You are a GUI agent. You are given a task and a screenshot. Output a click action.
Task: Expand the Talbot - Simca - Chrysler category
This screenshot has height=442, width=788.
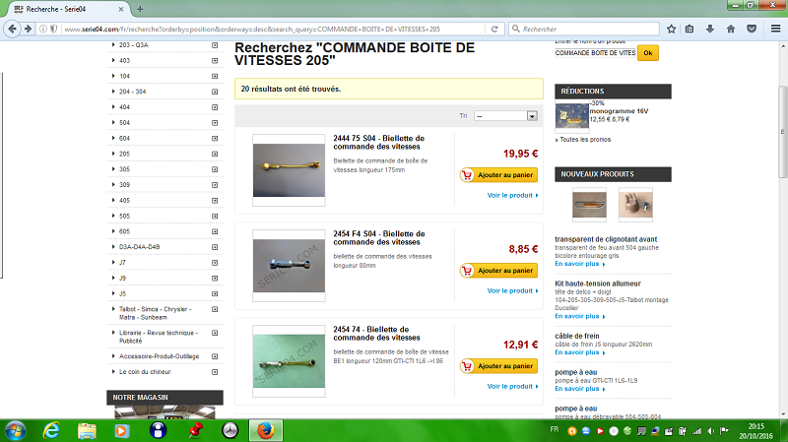point(215,309)
